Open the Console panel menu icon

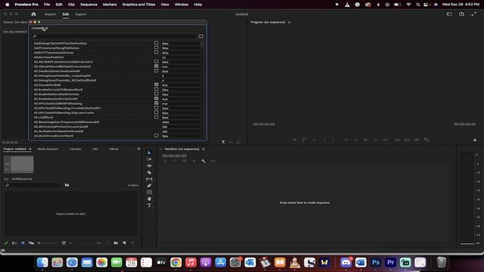pos(47,28)
